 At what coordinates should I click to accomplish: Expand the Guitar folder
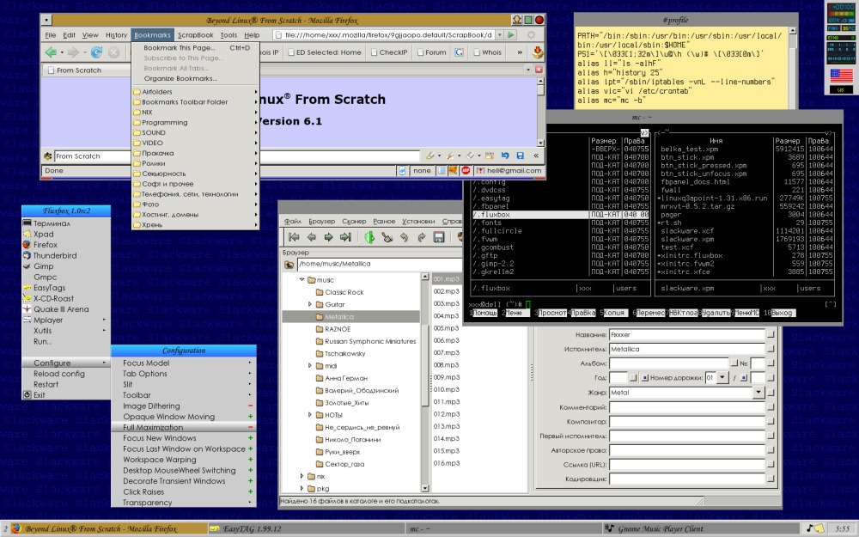tap(309, 304)
